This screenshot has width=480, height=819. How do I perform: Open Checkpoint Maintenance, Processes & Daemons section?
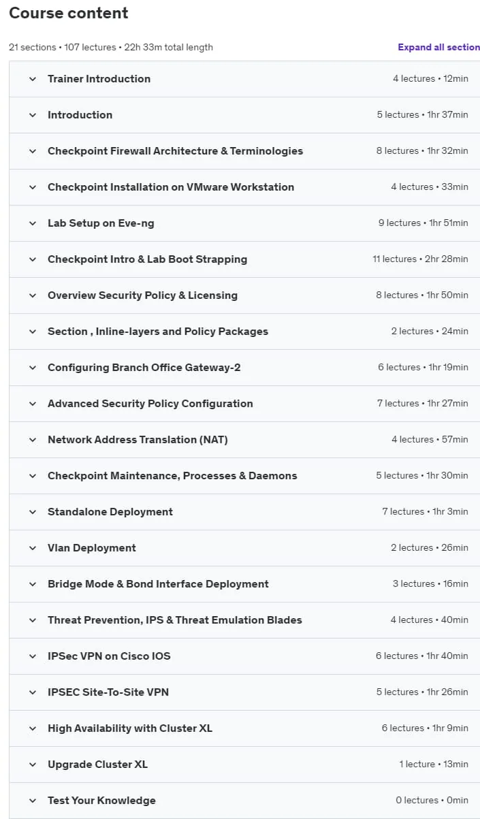tap(244, 476)
